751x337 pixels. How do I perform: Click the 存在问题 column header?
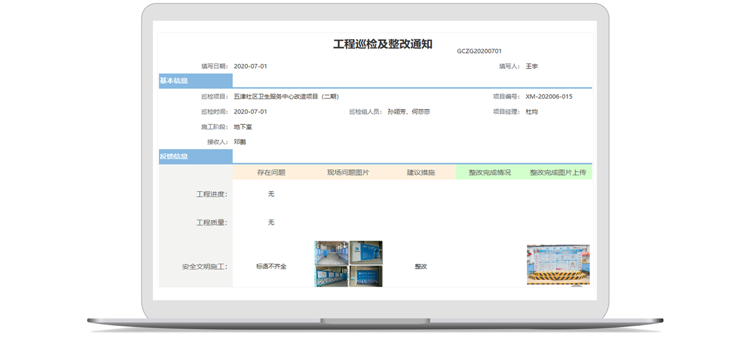(x=271, y=172)
